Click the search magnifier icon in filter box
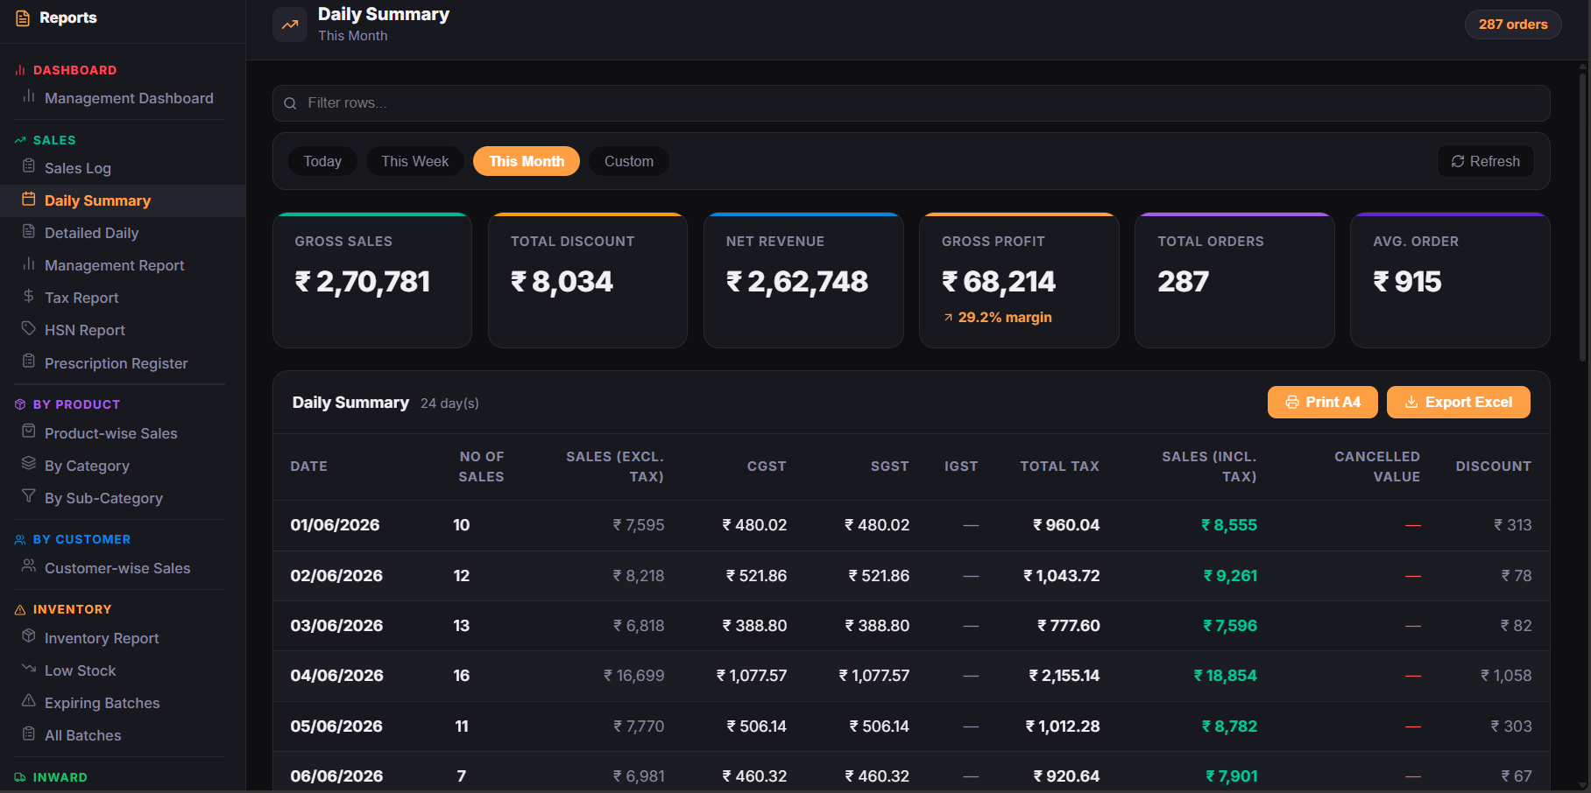The height and width of the screenshot is (793, 1591). (x=290, y=103)
